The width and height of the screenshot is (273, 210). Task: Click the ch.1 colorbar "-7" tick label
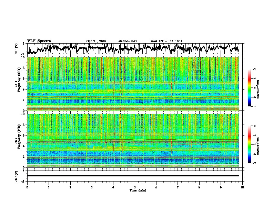click(x=254, y=106)
